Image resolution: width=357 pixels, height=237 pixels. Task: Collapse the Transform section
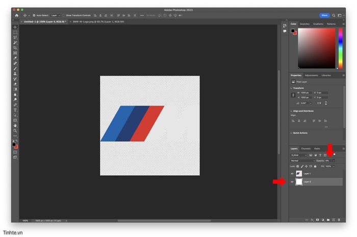click(291, 88)
